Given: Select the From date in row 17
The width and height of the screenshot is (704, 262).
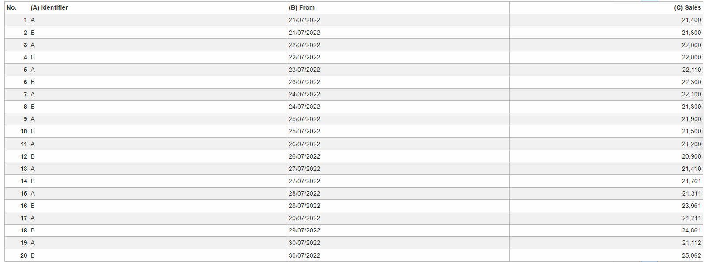Looking at the screenshot, I should (304, 218).
